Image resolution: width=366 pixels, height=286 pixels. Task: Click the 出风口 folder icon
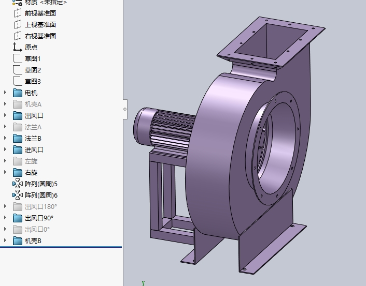pos(18,115)
